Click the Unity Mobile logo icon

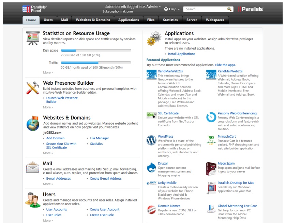coord(151,183)
